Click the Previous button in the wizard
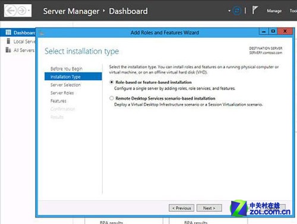297x224 pixels. [x=181, y=208]
